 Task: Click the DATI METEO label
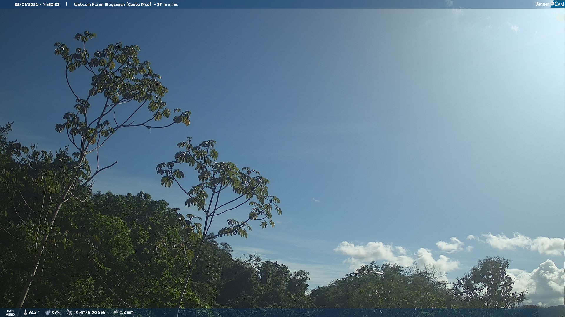pyautogui.click(x=10, y=313)
